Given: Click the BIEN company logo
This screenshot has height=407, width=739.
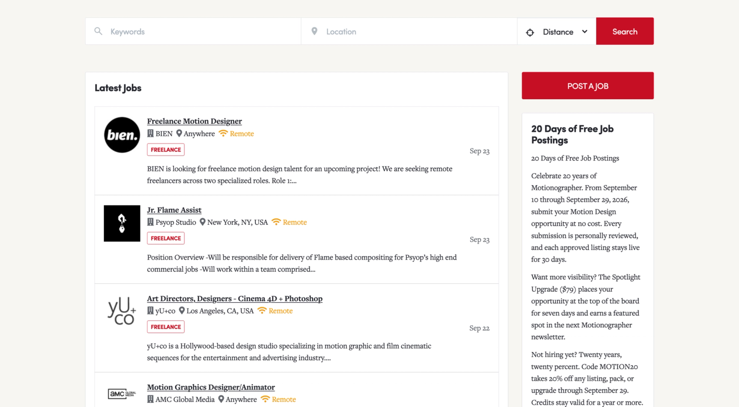Looking at the screenshot, I should [x=122, y=135].
